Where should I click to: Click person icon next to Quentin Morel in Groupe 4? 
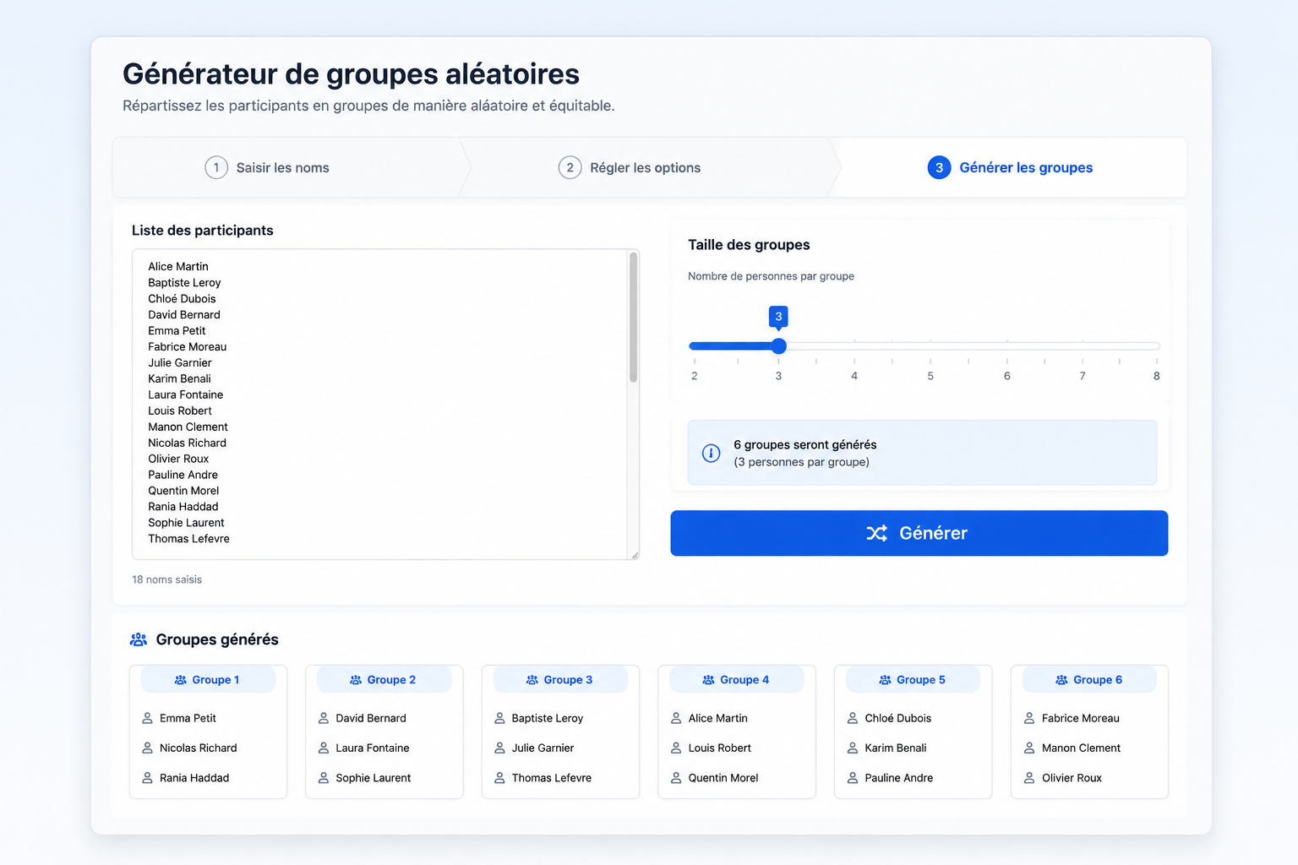(x=676, y=778)
